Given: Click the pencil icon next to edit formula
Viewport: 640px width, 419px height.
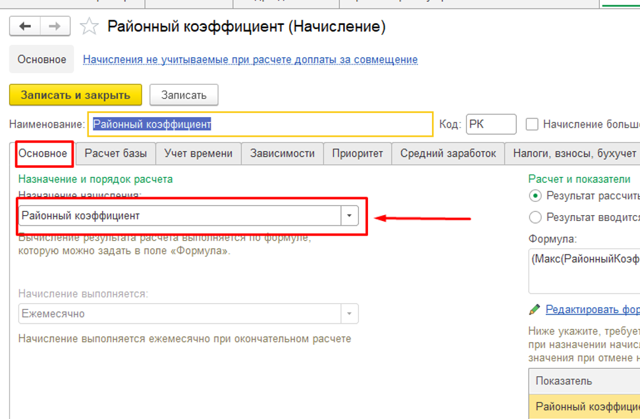Looking at the screenshot, I should (x=534, y=309).
